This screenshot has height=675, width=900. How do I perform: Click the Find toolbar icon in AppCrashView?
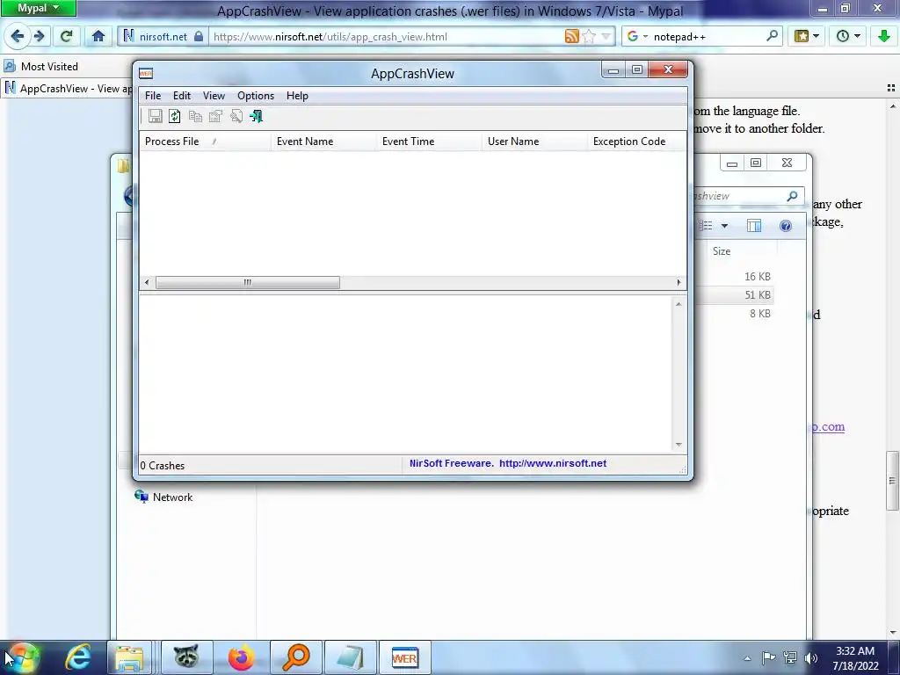[236, 117]
